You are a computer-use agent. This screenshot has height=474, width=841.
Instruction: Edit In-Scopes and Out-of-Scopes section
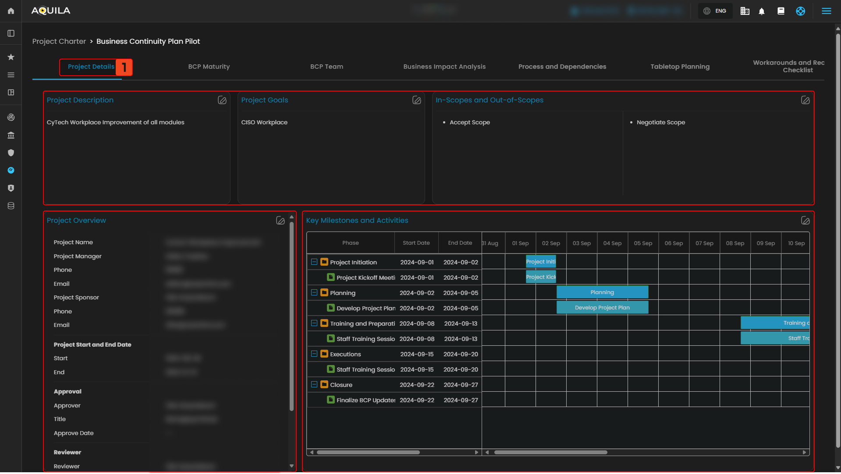pos(805,100)
